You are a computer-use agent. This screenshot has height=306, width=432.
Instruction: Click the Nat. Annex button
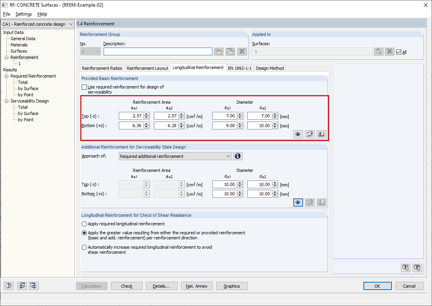[x=196, y=286]
